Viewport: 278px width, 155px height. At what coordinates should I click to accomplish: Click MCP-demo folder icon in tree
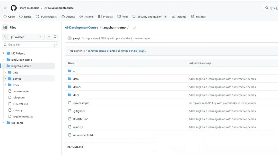[8, 53]
